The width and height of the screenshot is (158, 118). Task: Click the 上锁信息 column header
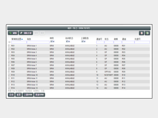tap(85, 38)
